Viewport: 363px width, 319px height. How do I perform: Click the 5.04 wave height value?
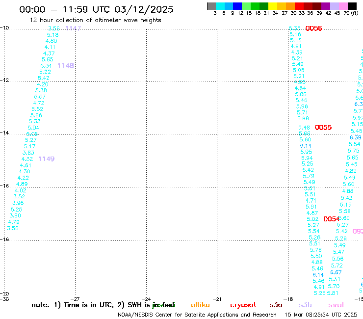(33, 128)
